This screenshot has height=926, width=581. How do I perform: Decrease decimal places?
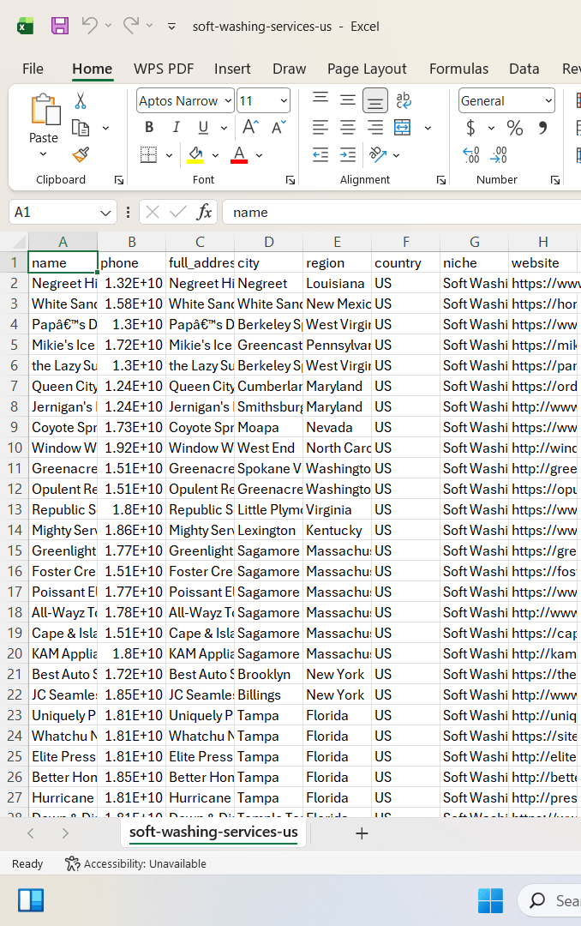499,154
